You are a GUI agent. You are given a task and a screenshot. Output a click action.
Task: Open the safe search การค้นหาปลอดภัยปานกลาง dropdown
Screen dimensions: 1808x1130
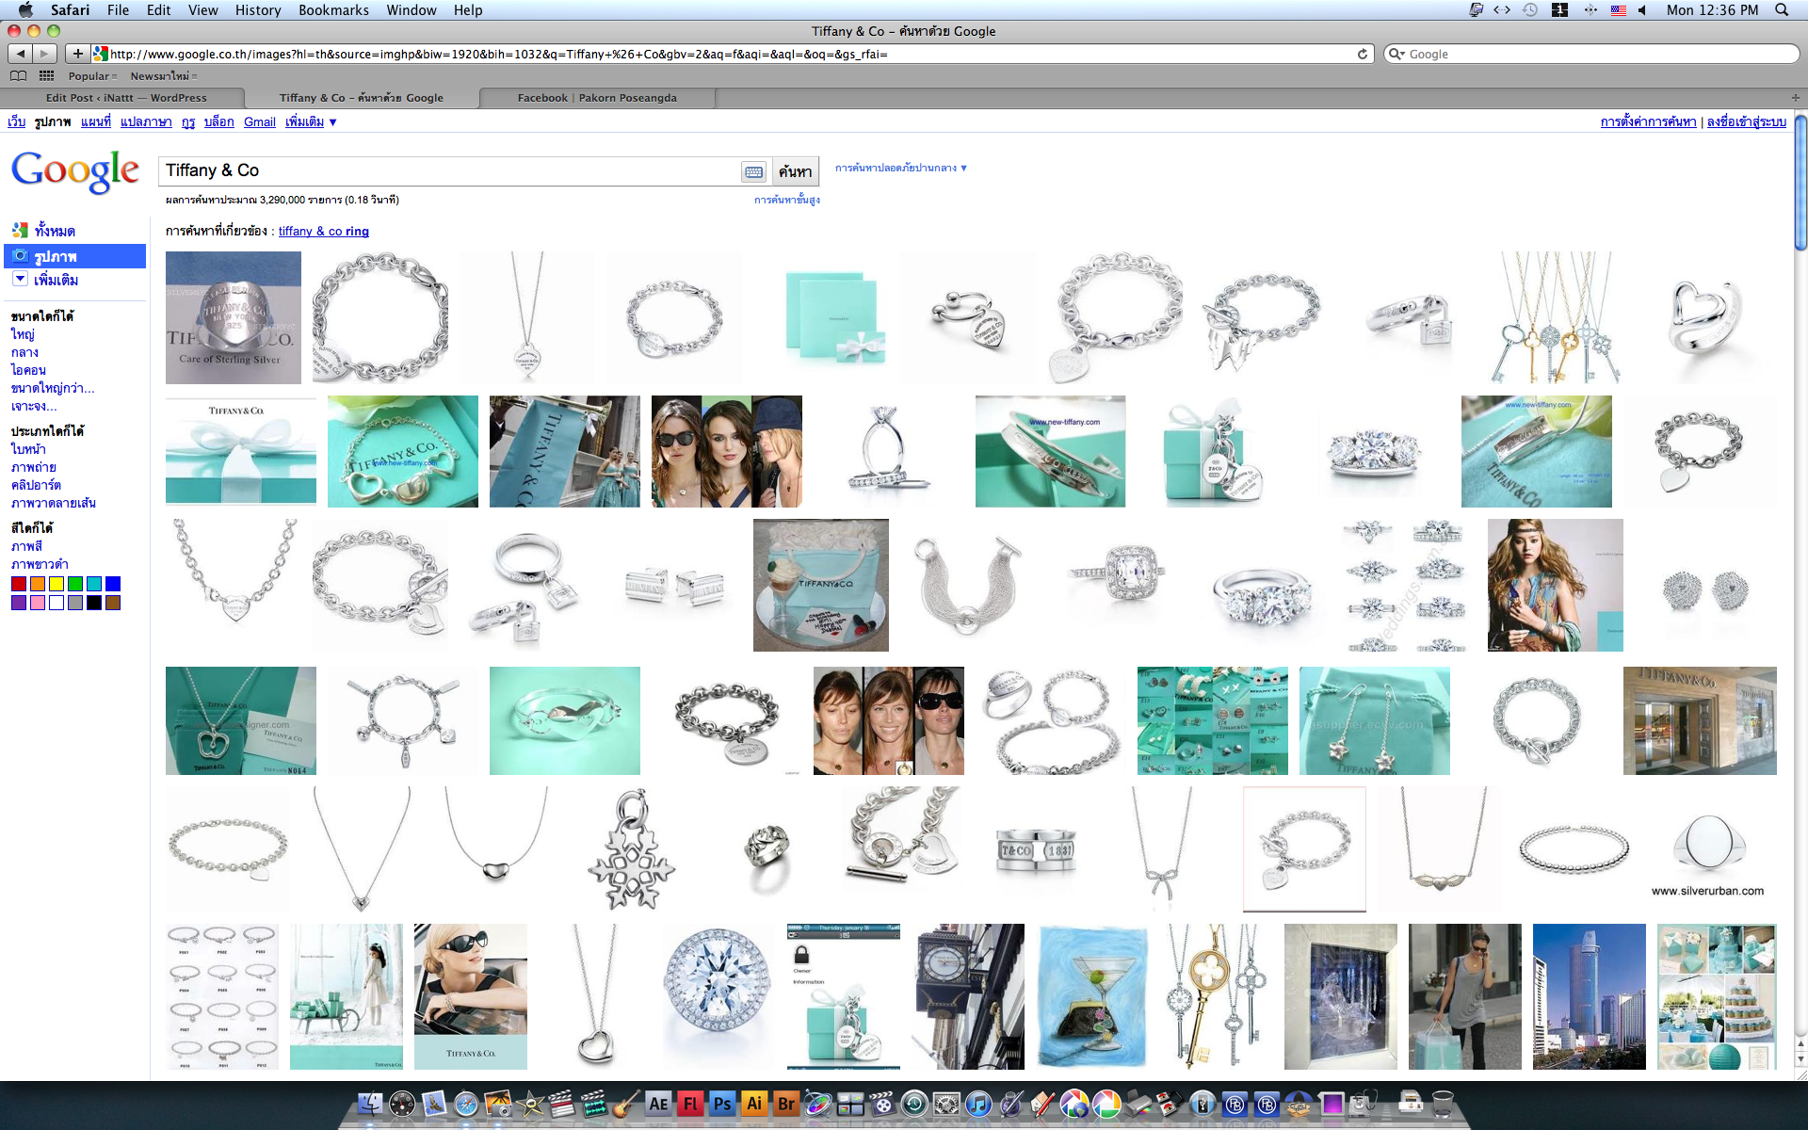(x=901, y=168)
